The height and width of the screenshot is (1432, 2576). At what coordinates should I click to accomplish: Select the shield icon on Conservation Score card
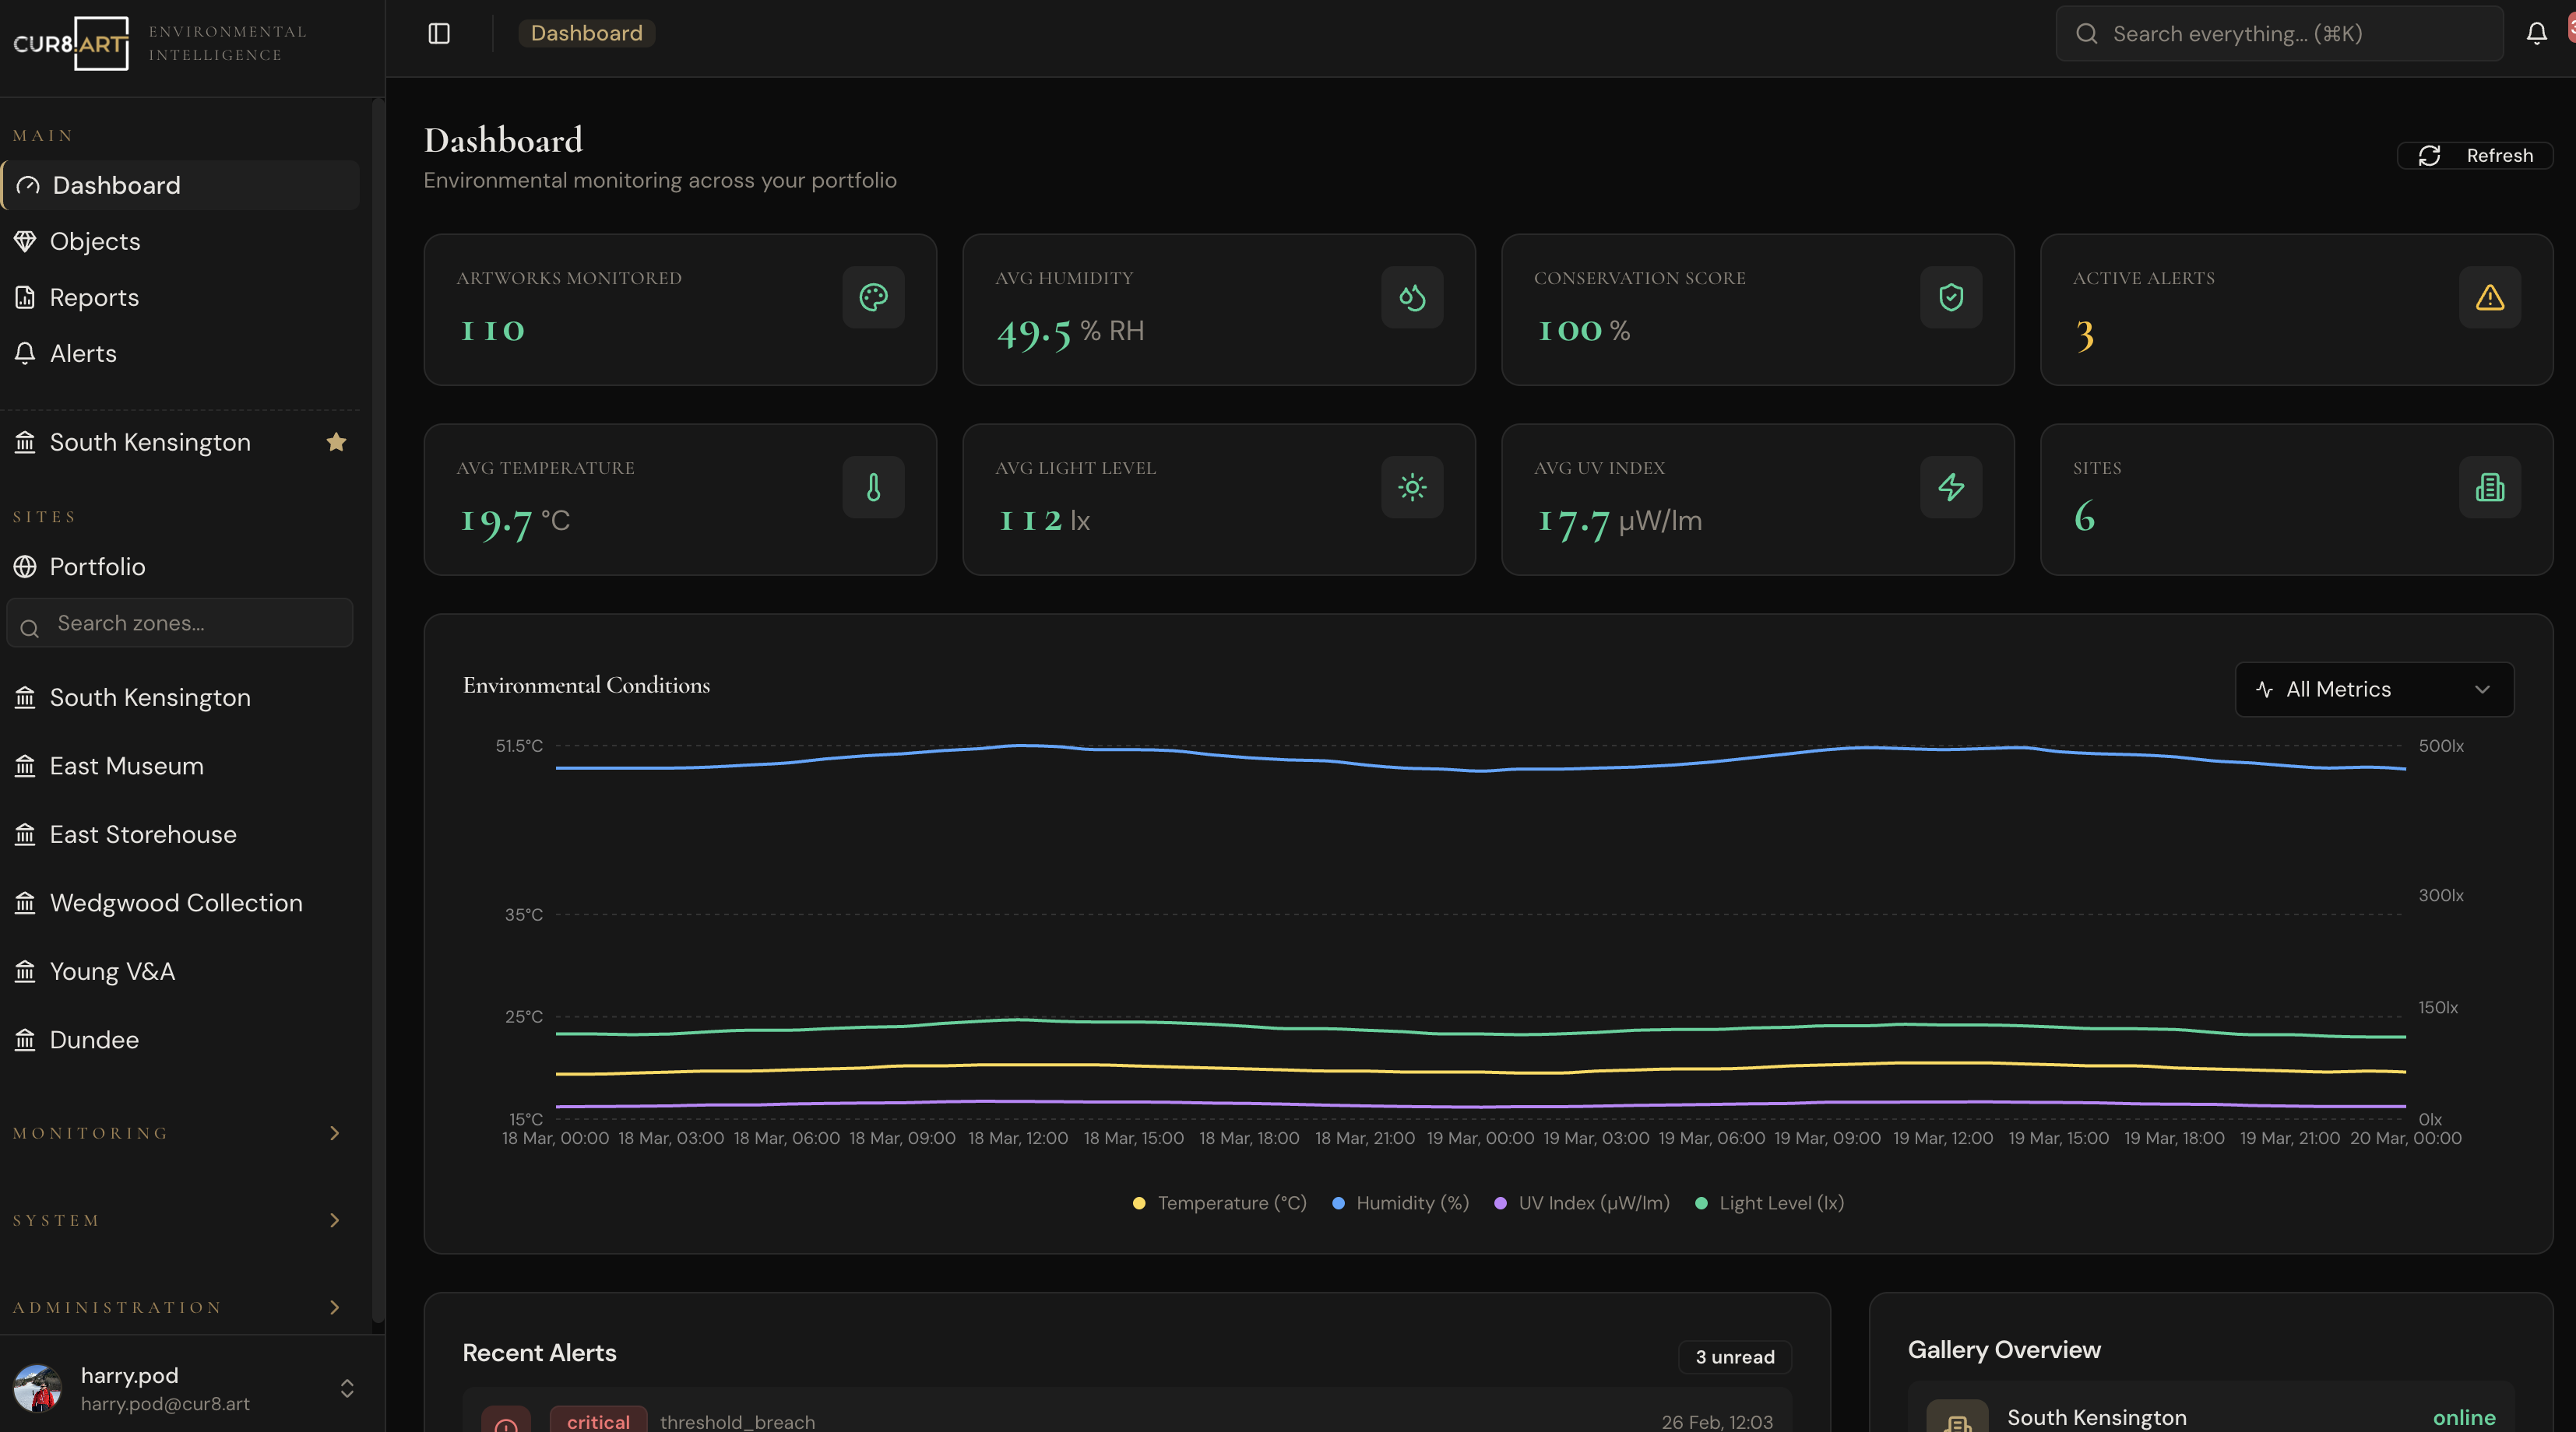[1951, 297]
